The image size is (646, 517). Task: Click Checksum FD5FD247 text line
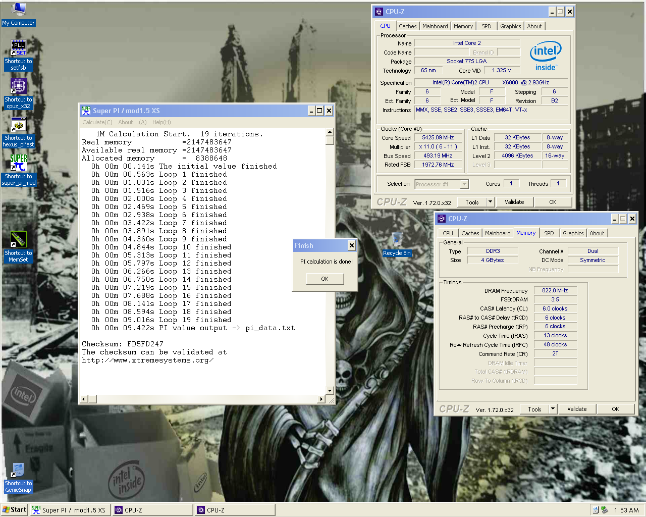[123, 344]
